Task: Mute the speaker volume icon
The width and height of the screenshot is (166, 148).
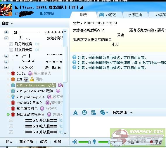Action: (x=75, y=142)
